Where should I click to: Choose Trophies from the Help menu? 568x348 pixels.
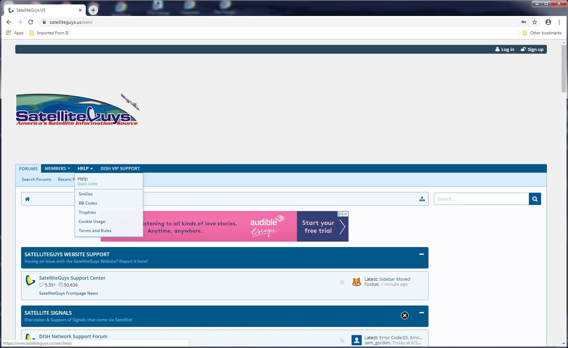click(x=87, y=212)
